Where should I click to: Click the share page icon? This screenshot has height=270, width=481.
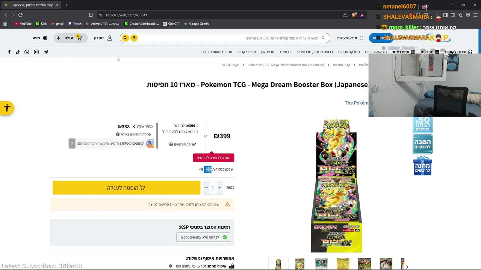[345, 15]
